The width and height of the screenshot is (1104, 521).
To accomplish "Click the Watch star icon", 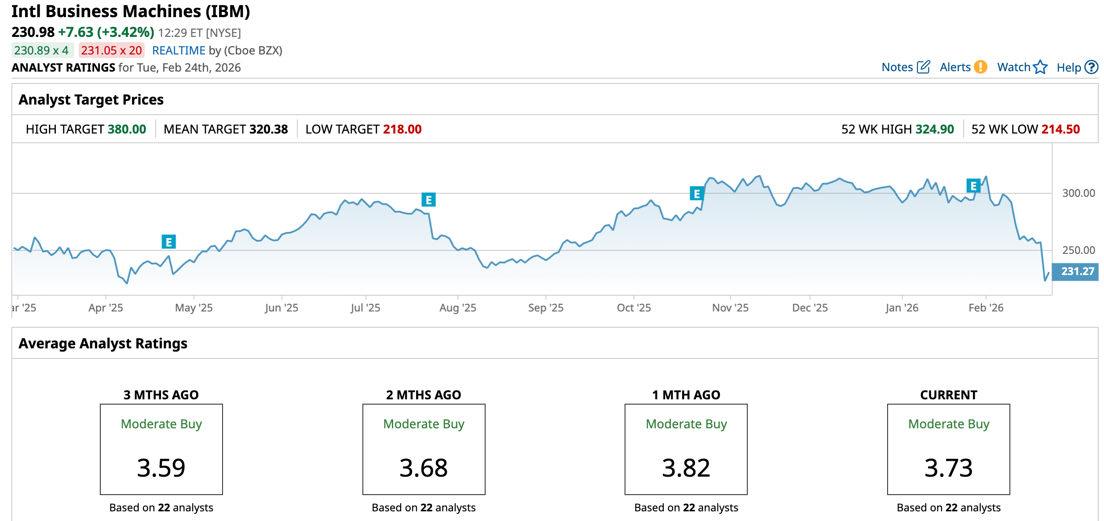I will [x=1040, y=67].
